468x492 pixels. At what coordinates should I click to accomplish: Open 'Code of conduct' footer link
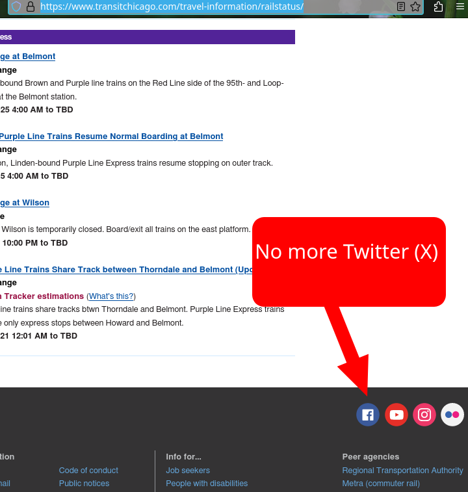[88, 471]
